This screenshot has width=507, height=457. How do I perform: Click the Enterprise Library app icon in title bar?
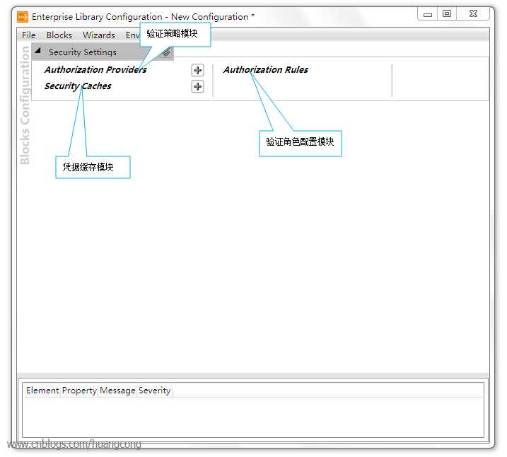pos(23,17)
